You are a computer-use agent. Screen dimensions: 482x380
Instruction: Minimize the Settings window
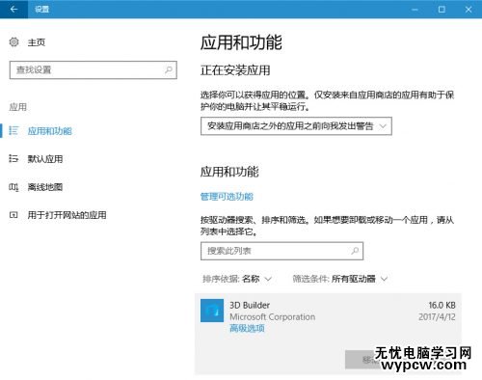[x=415, y=10]
